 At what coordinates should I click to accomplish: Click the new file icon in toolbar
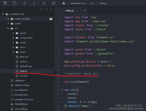5,3
